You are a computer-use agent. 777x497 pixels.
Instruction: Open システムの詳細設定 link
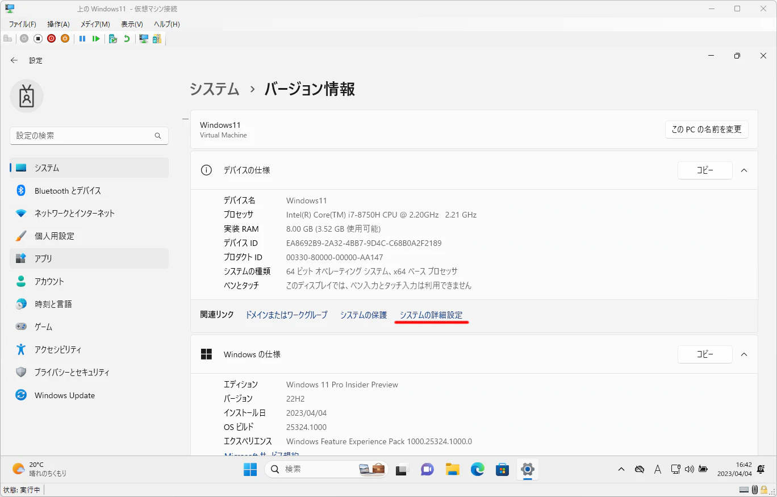[x=431, y=315]
